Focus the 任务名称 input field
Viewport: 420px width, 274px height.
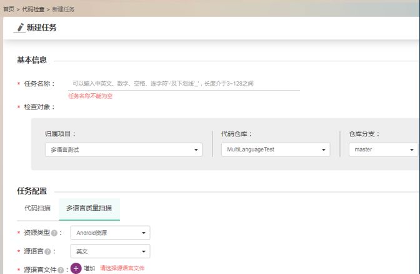coord(184,84)
